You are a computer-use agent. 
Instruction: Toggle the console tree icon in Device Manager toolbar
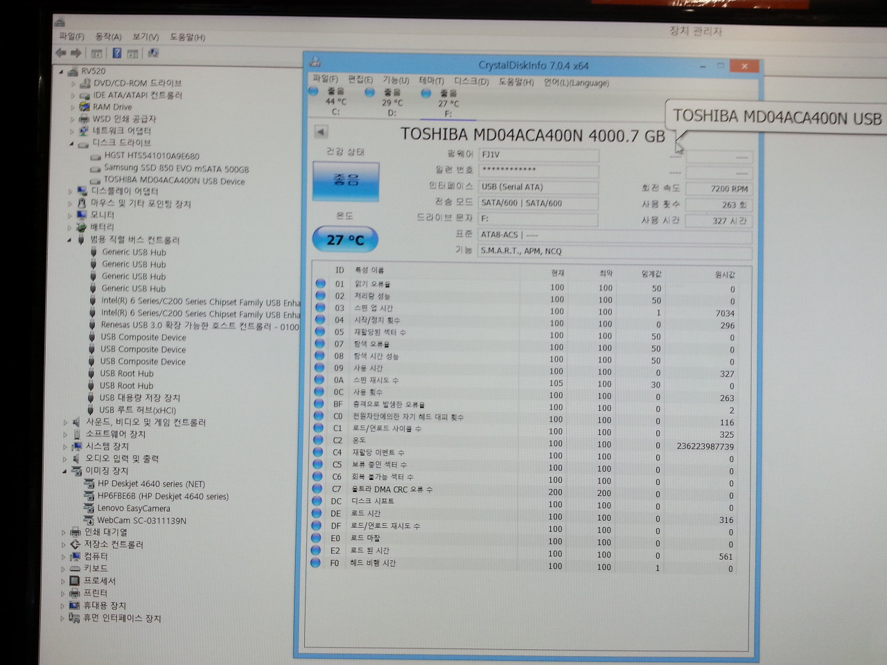click(96, 53)
